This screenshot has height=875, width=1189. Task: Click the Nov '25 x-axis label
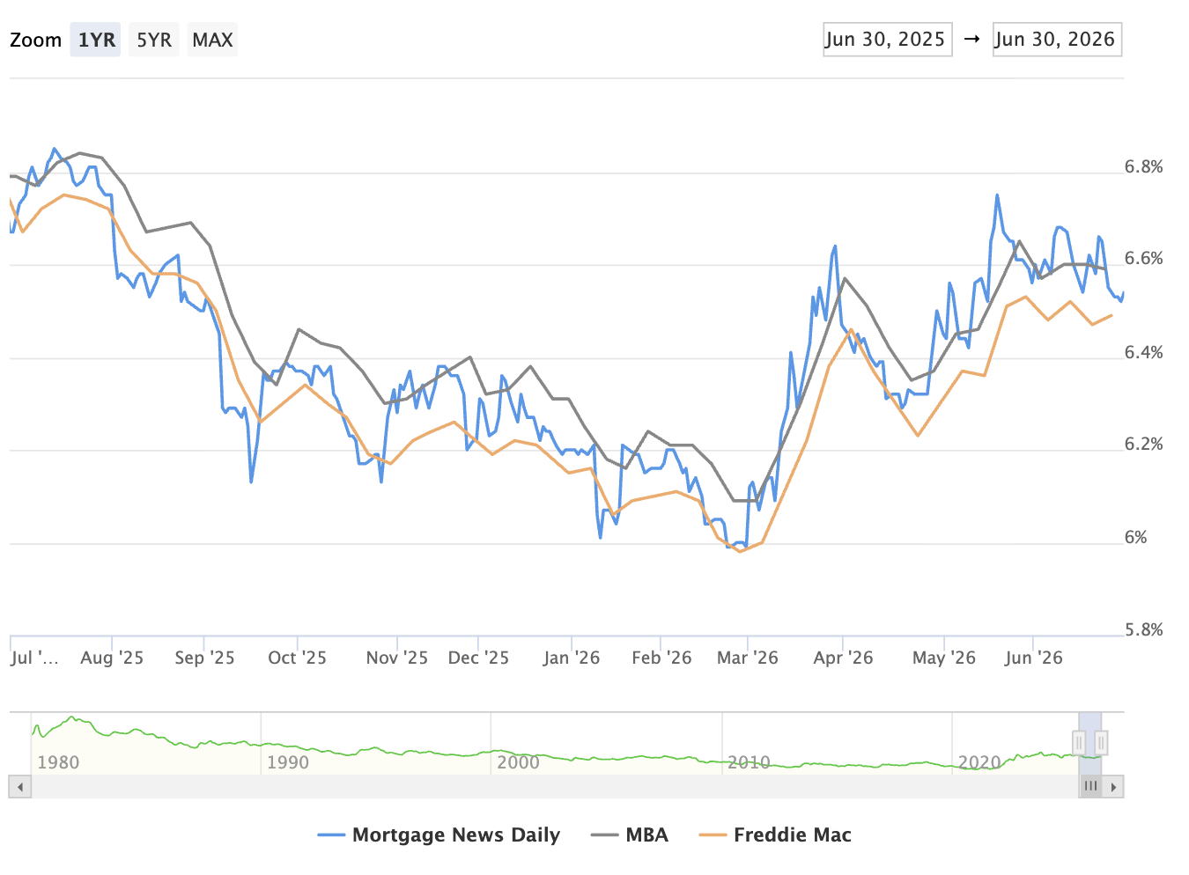coord(397,658)
